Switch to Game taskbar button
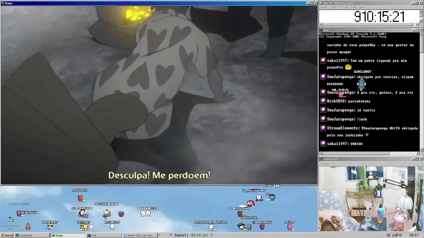This screenshot has width=424, height=238. pyautogui.click(x=68, y=235)
